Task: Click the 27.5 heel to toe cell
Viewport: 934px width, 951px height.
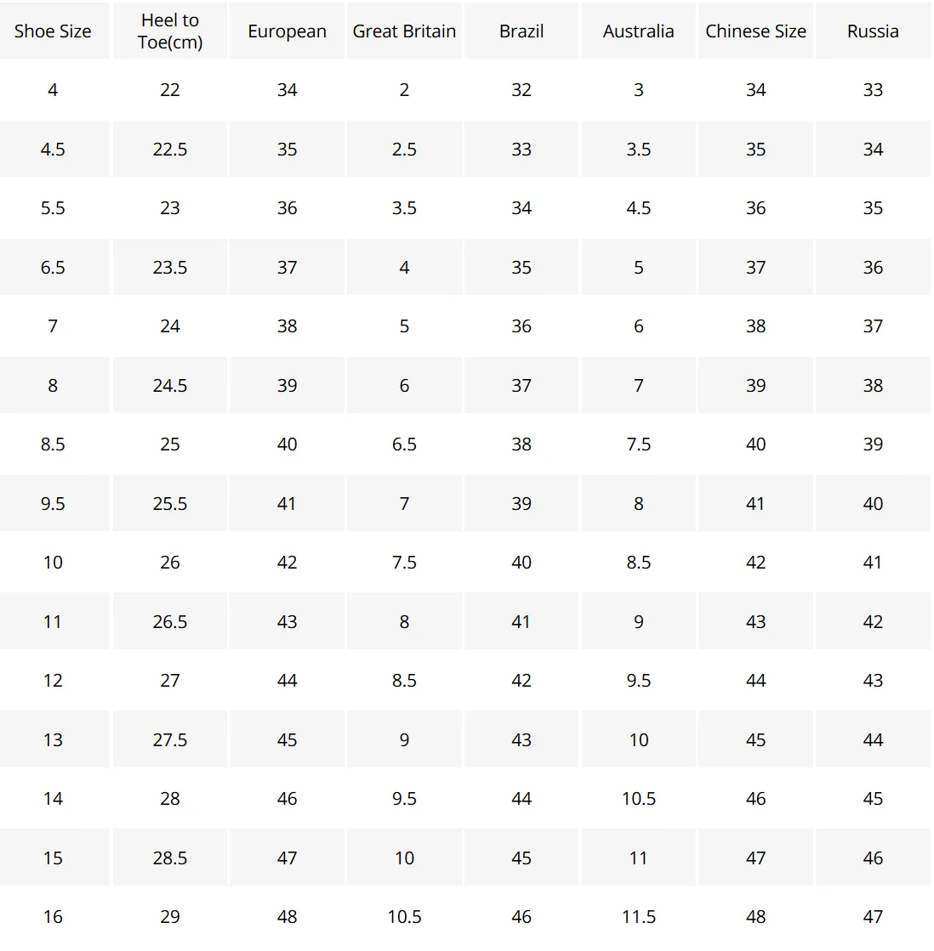Action: click(x=170, y=740)
